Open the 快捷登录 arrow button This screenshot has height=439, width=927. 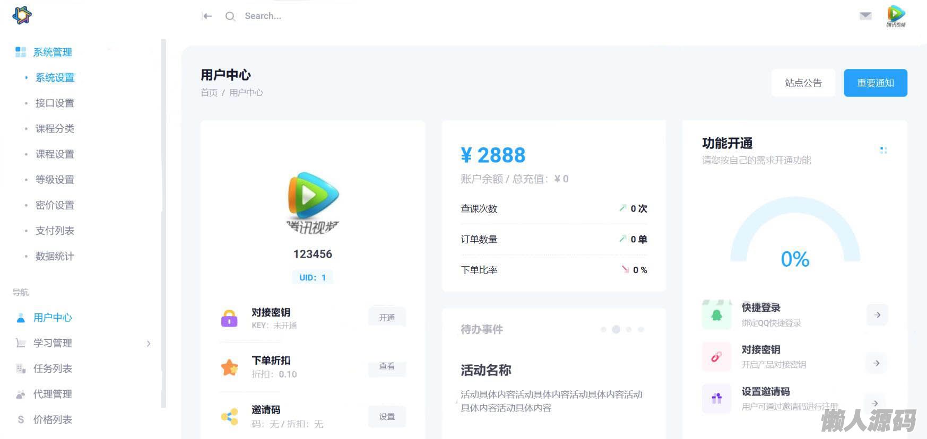point(877,315)
